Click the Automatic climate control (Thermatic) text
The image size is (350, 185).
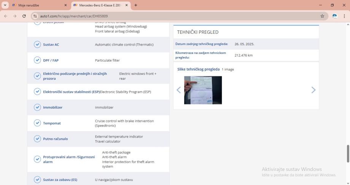124,44
